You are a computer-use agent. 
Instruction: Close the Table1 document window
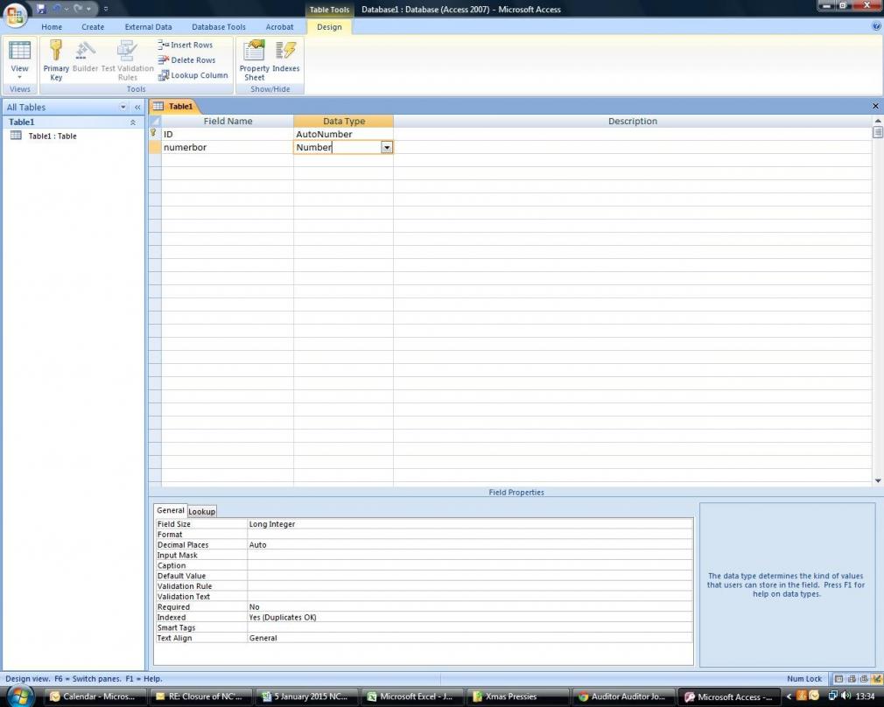pyautogui.click(x=875, y=106)
